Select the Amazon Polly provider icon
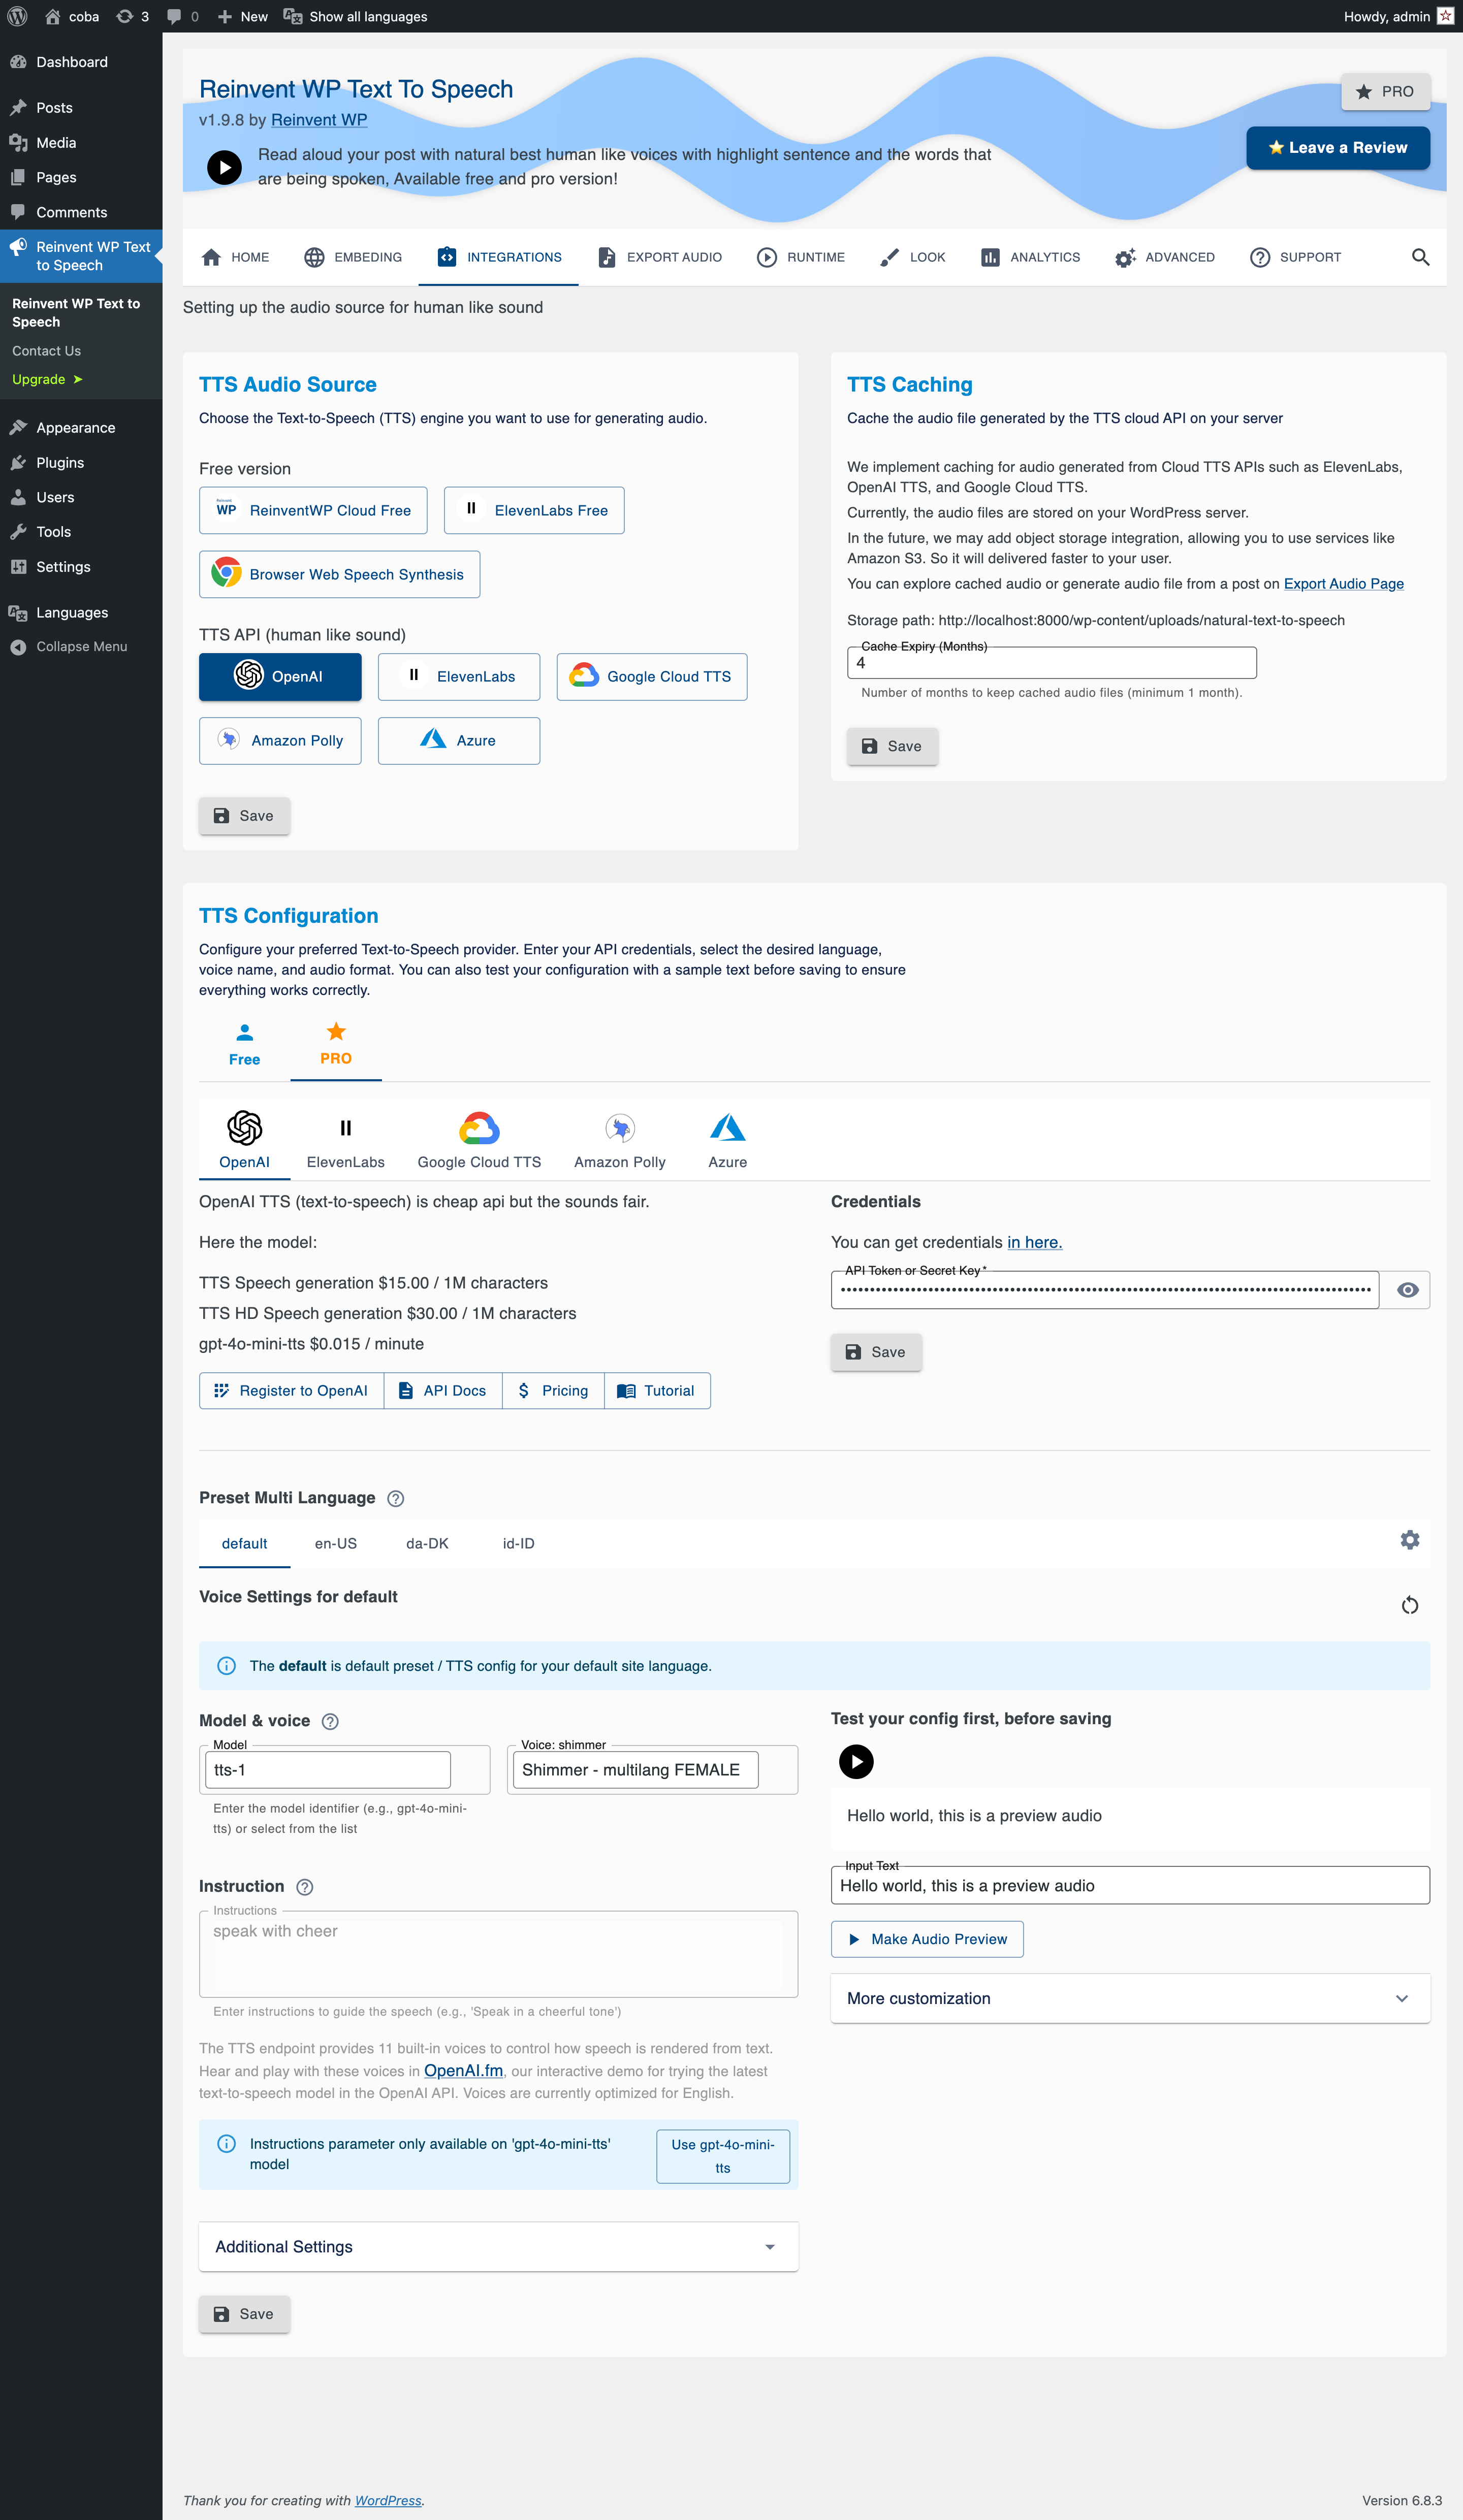This screenshot has height=2520, width=1463. 619,1140
